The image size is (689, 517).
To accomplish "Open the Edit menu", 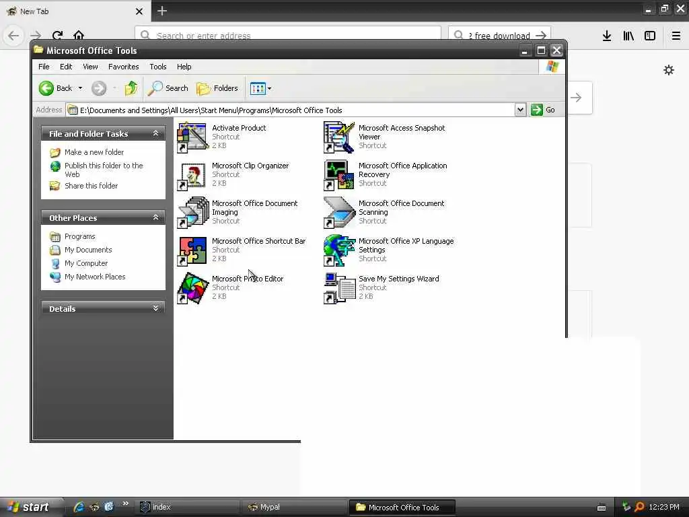I will point(66,67).
